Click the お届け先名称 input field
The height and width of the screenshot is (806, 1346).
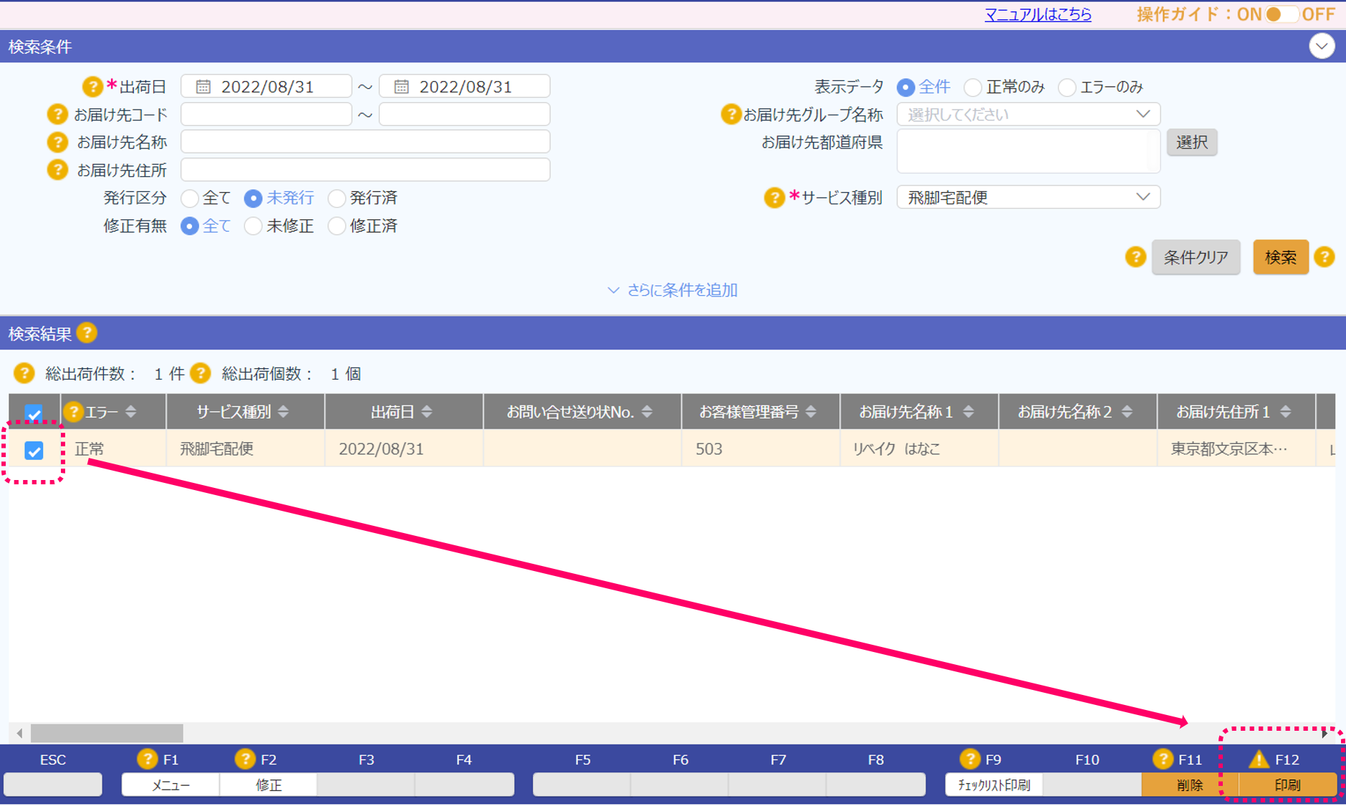click(365, 142)
